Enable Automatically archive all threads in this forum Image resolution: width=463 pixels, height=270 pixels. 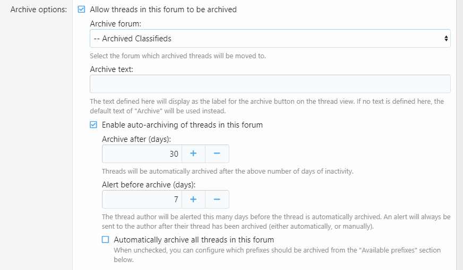coord(105,239)
